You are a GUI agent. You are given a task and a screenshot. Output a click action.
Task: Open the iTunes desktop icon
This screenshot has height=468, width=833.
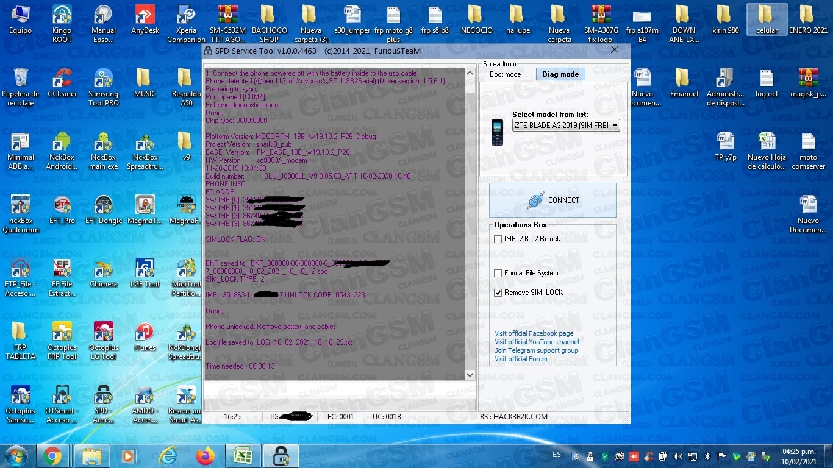pos(145,333)
